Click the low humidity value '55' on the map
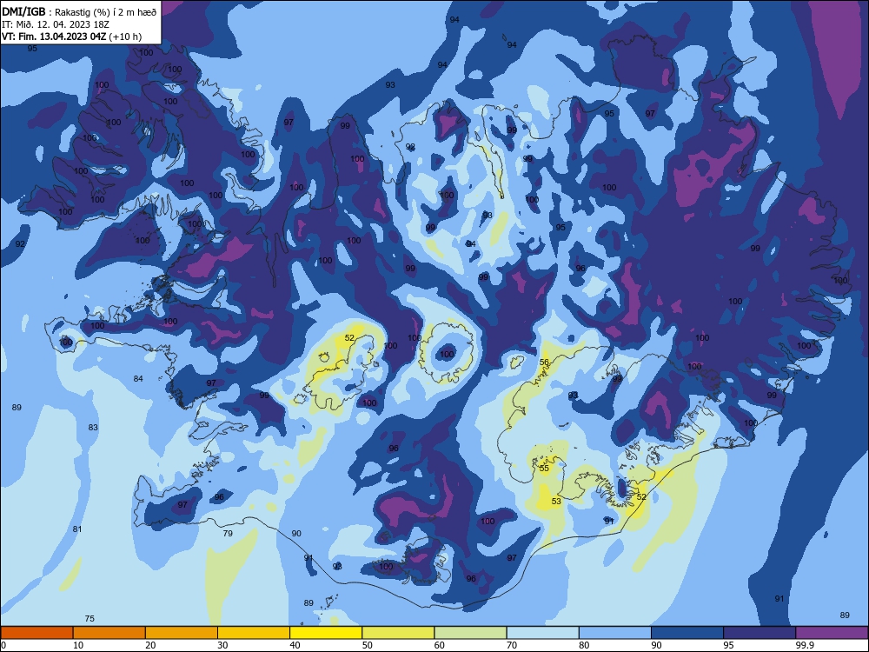The image size is (869, 652). tap(544, 469)
